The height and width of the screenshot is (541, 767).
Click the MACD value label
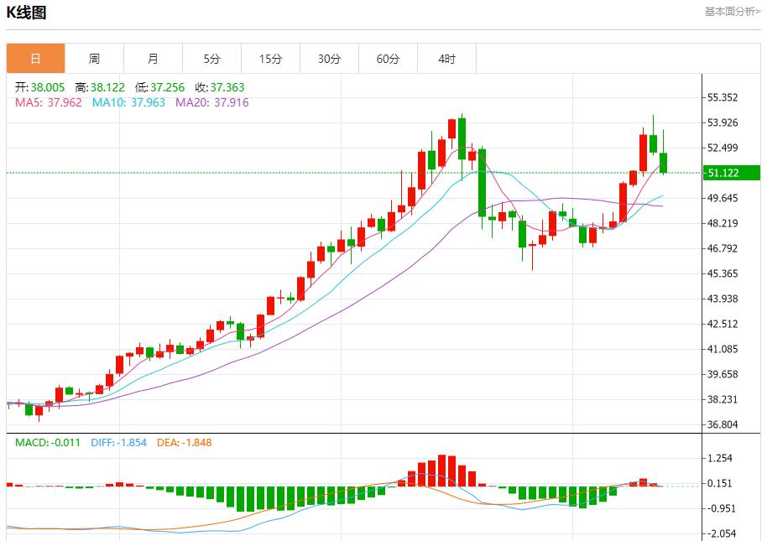[x=48, y=442]
